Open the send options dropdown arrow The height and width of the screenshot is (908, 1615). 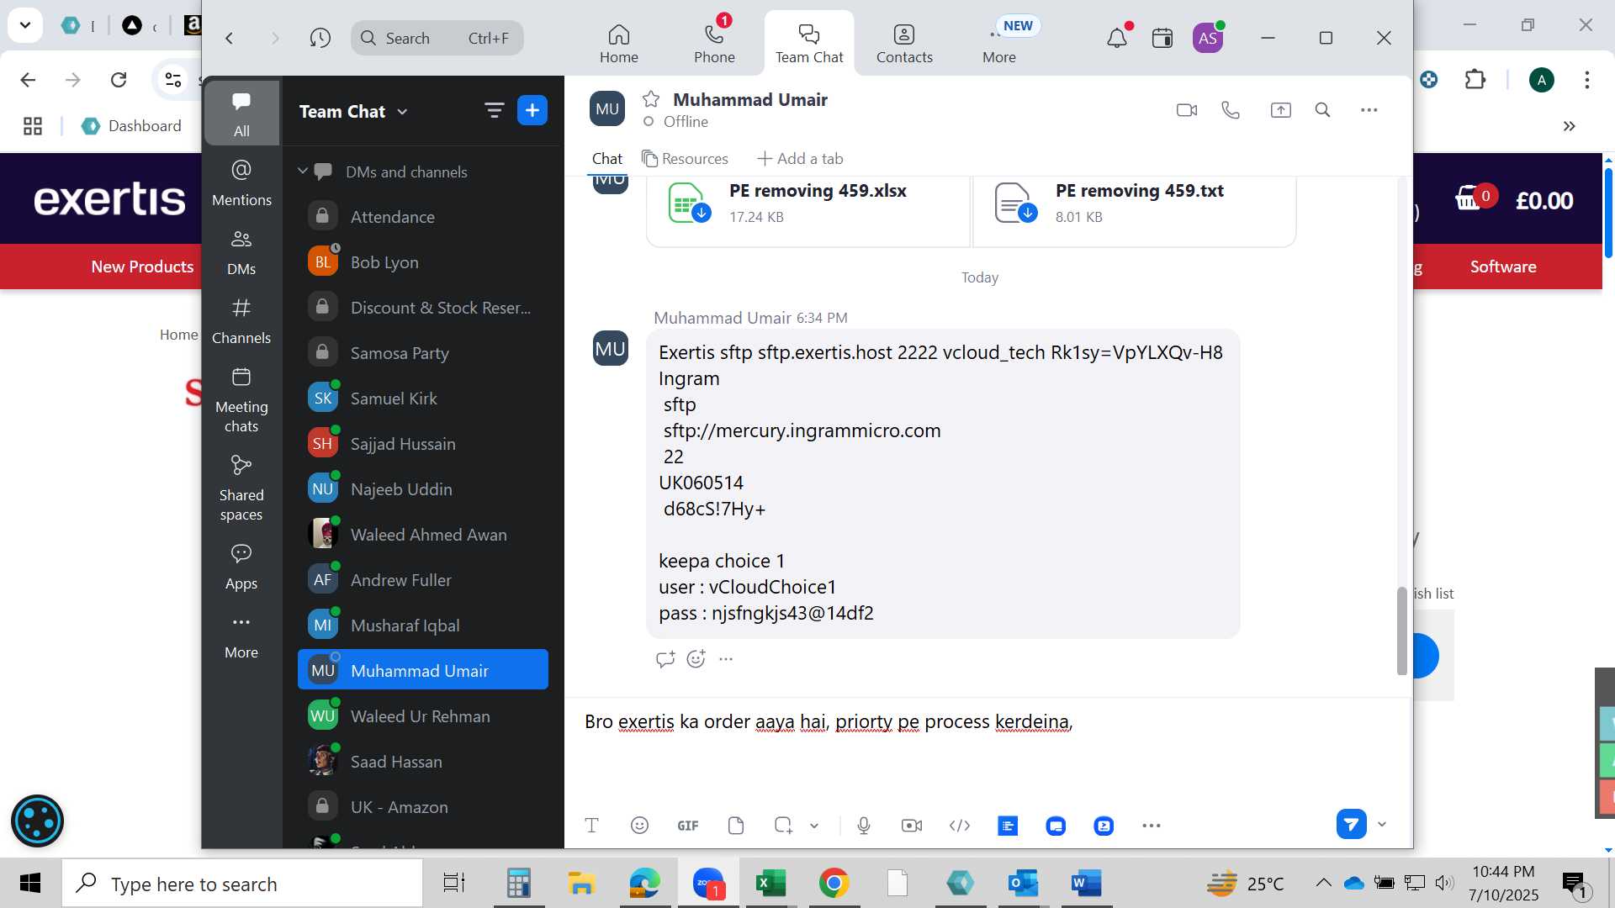[1382, 825]
